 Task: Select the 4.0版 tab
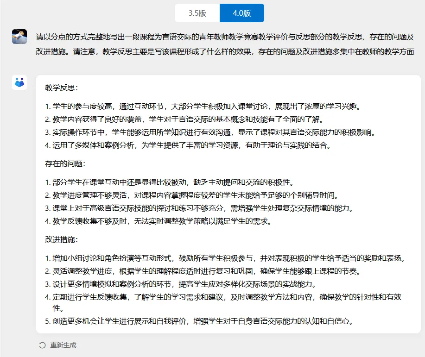point(242,13)
